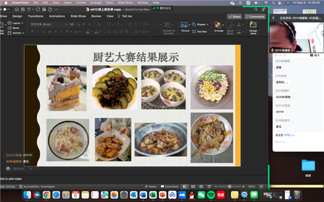Switch to the Transitions tab
The height and width of the screenshot is (202, 324).
36,16
